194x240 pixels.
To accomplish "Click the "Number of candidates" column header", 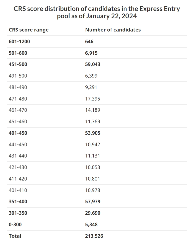I will coord(113,30).
